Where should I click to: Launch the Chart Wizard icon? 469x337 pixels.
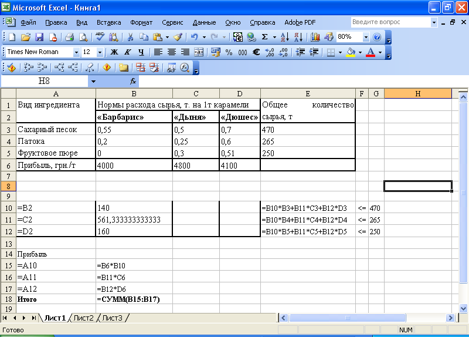[315, 37]
